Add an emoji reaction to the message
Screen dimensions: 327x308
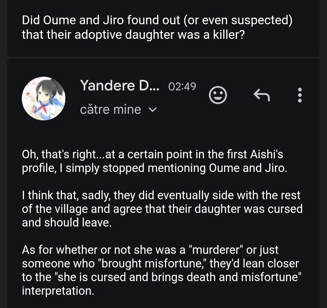point(218,95)
